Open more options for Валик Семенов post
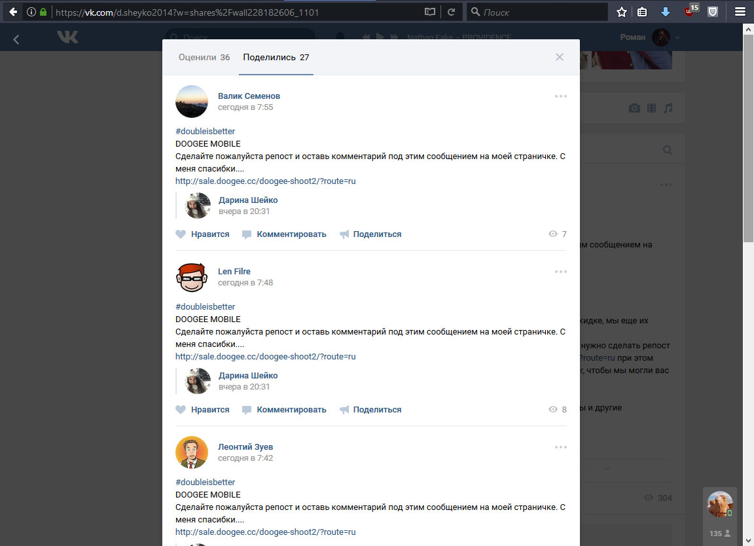The width and height of the screenshot is (754, 546). coord(561,96)
